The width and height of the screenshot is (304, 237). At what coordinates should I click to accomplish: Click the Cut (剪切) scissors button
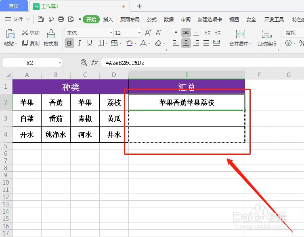(x=31, y=33)
